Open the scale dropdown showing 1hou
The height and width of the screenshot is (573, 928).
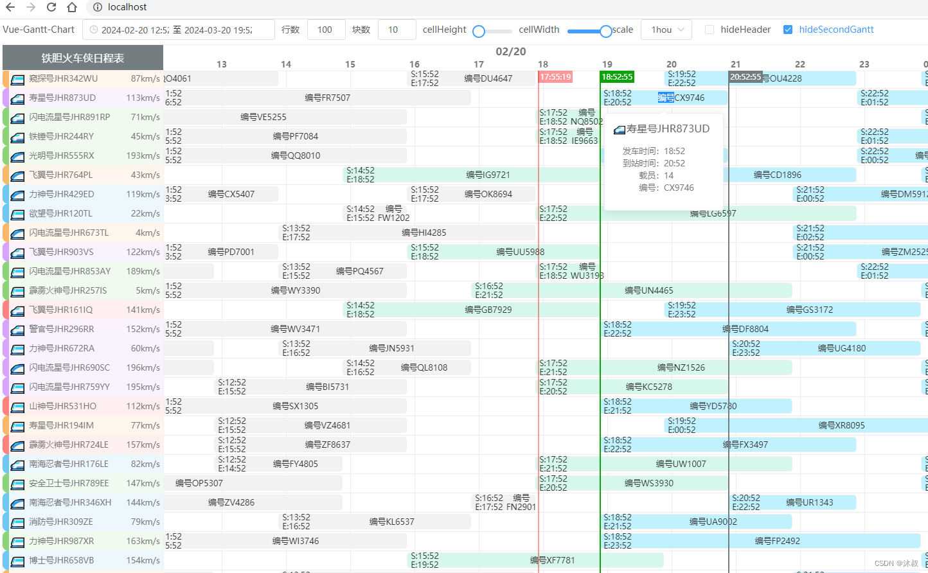click(x=666, y=30)
